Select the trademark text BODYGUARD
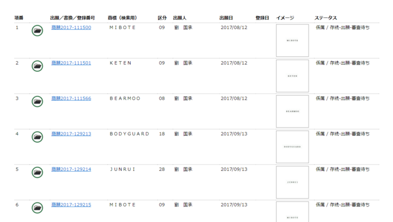Viewport: 393px width, 222px height. pyautogui.click(x=130, y=134)
